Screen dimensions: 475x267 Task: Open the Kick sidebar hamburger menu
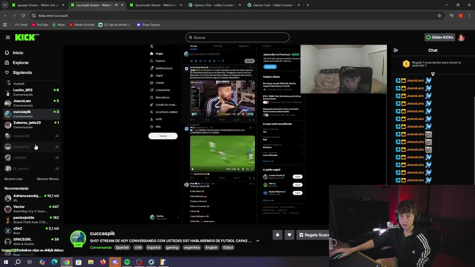tap(8, 37)
